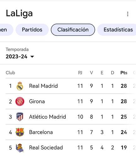The width and height of the screenshot is (136, 157).
Task: Open the Estadísticas tab
Action: coord(117,30)
